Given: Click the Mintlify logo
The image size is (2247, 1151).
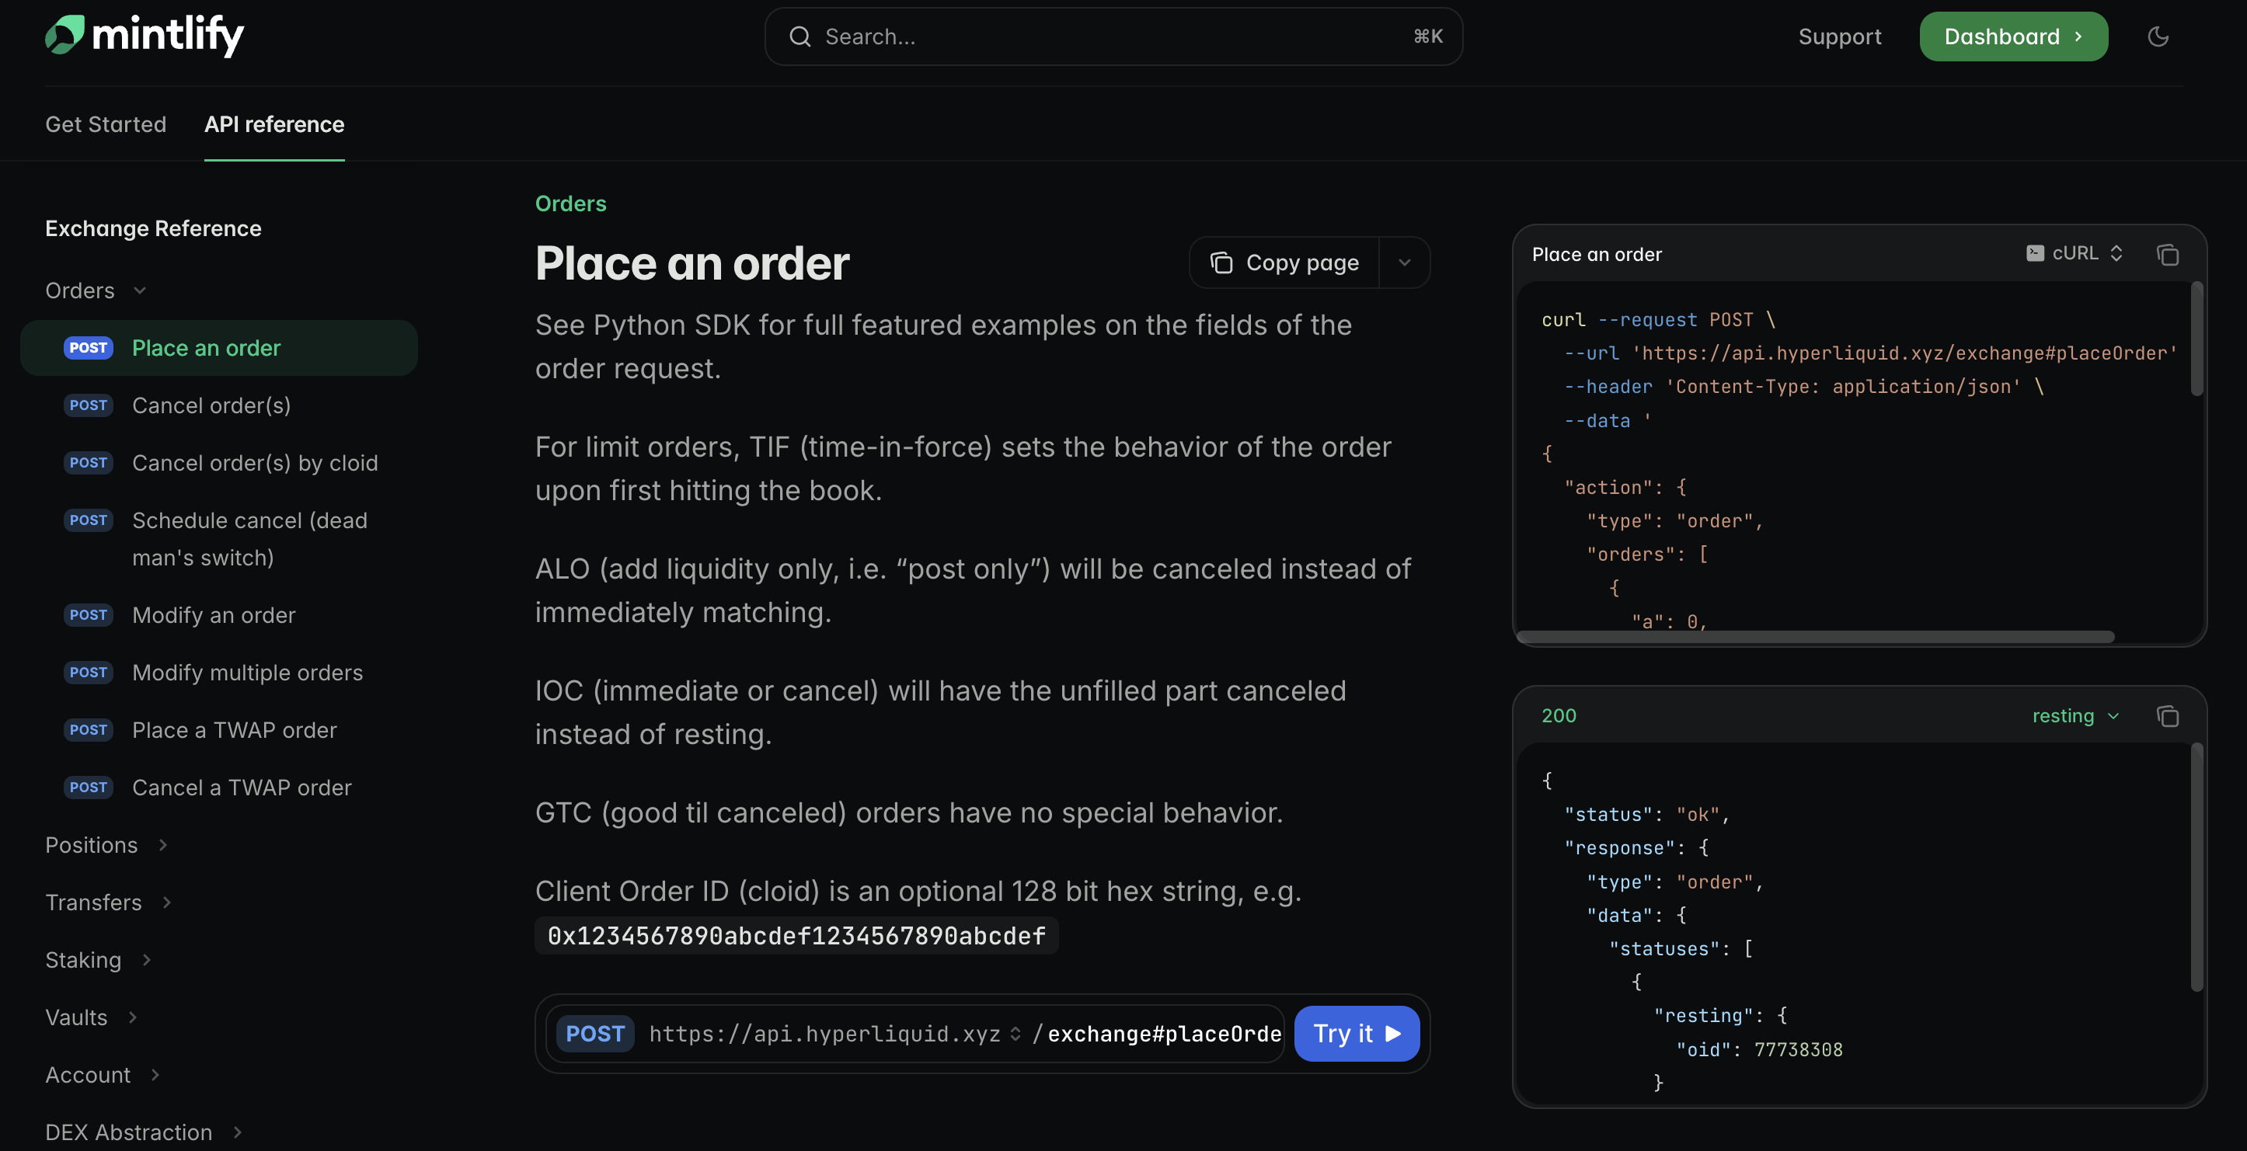Looking at the screenshot, I should 145,36.
